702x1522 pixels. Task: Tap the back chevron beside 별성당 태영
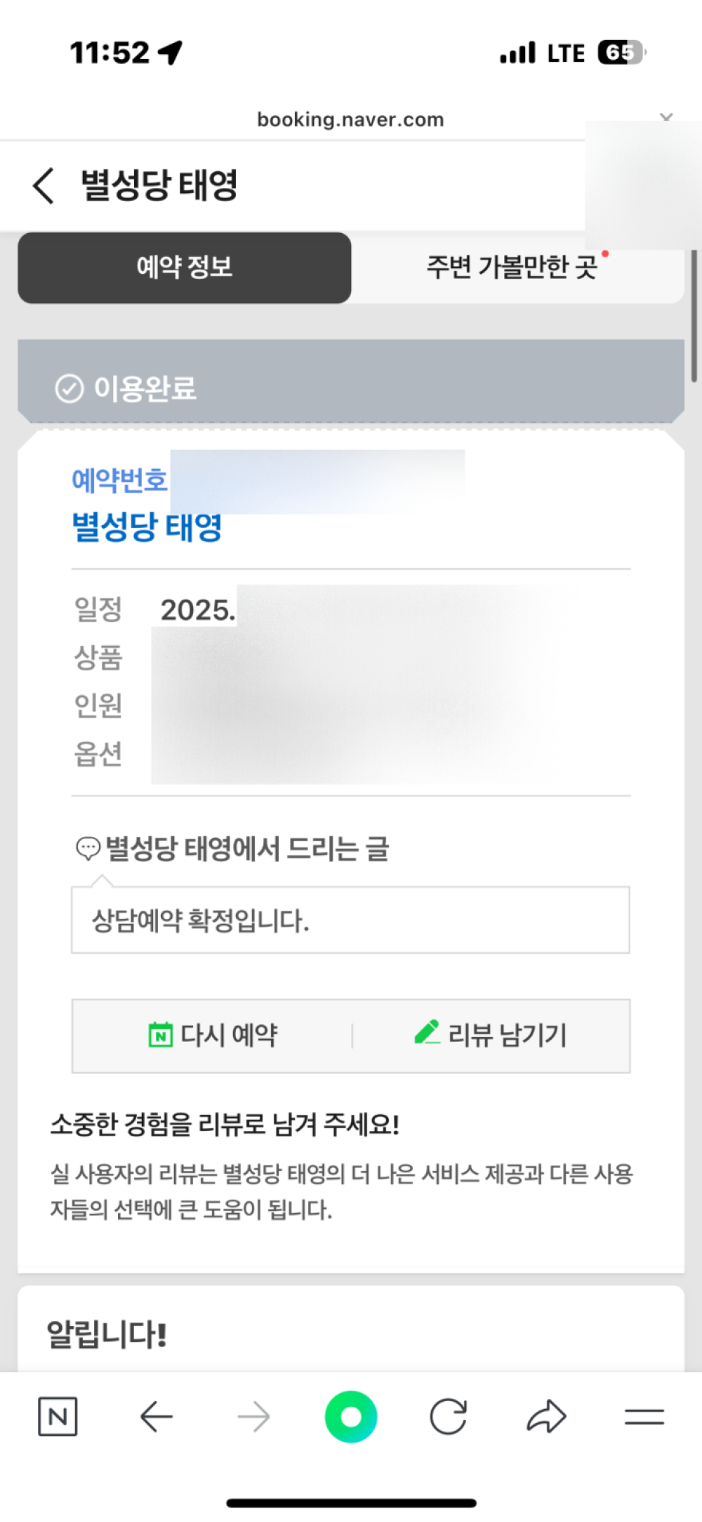tap(44, 186)
